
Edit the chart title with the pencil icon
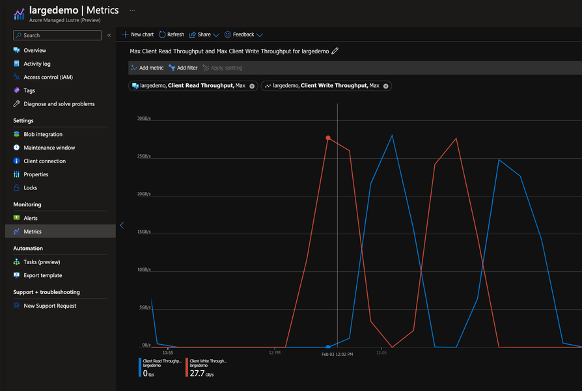click(335, 51)
